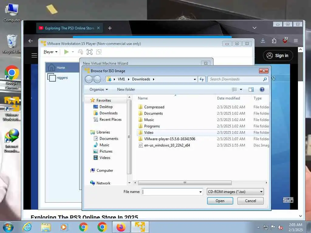This screenshot has width=311, height=233.
Task: Select Pictures library
Action: pos(106,151)
